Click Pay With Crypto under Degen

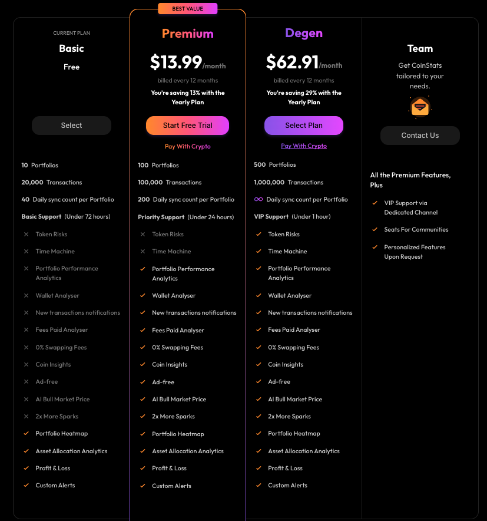[303, 146]
